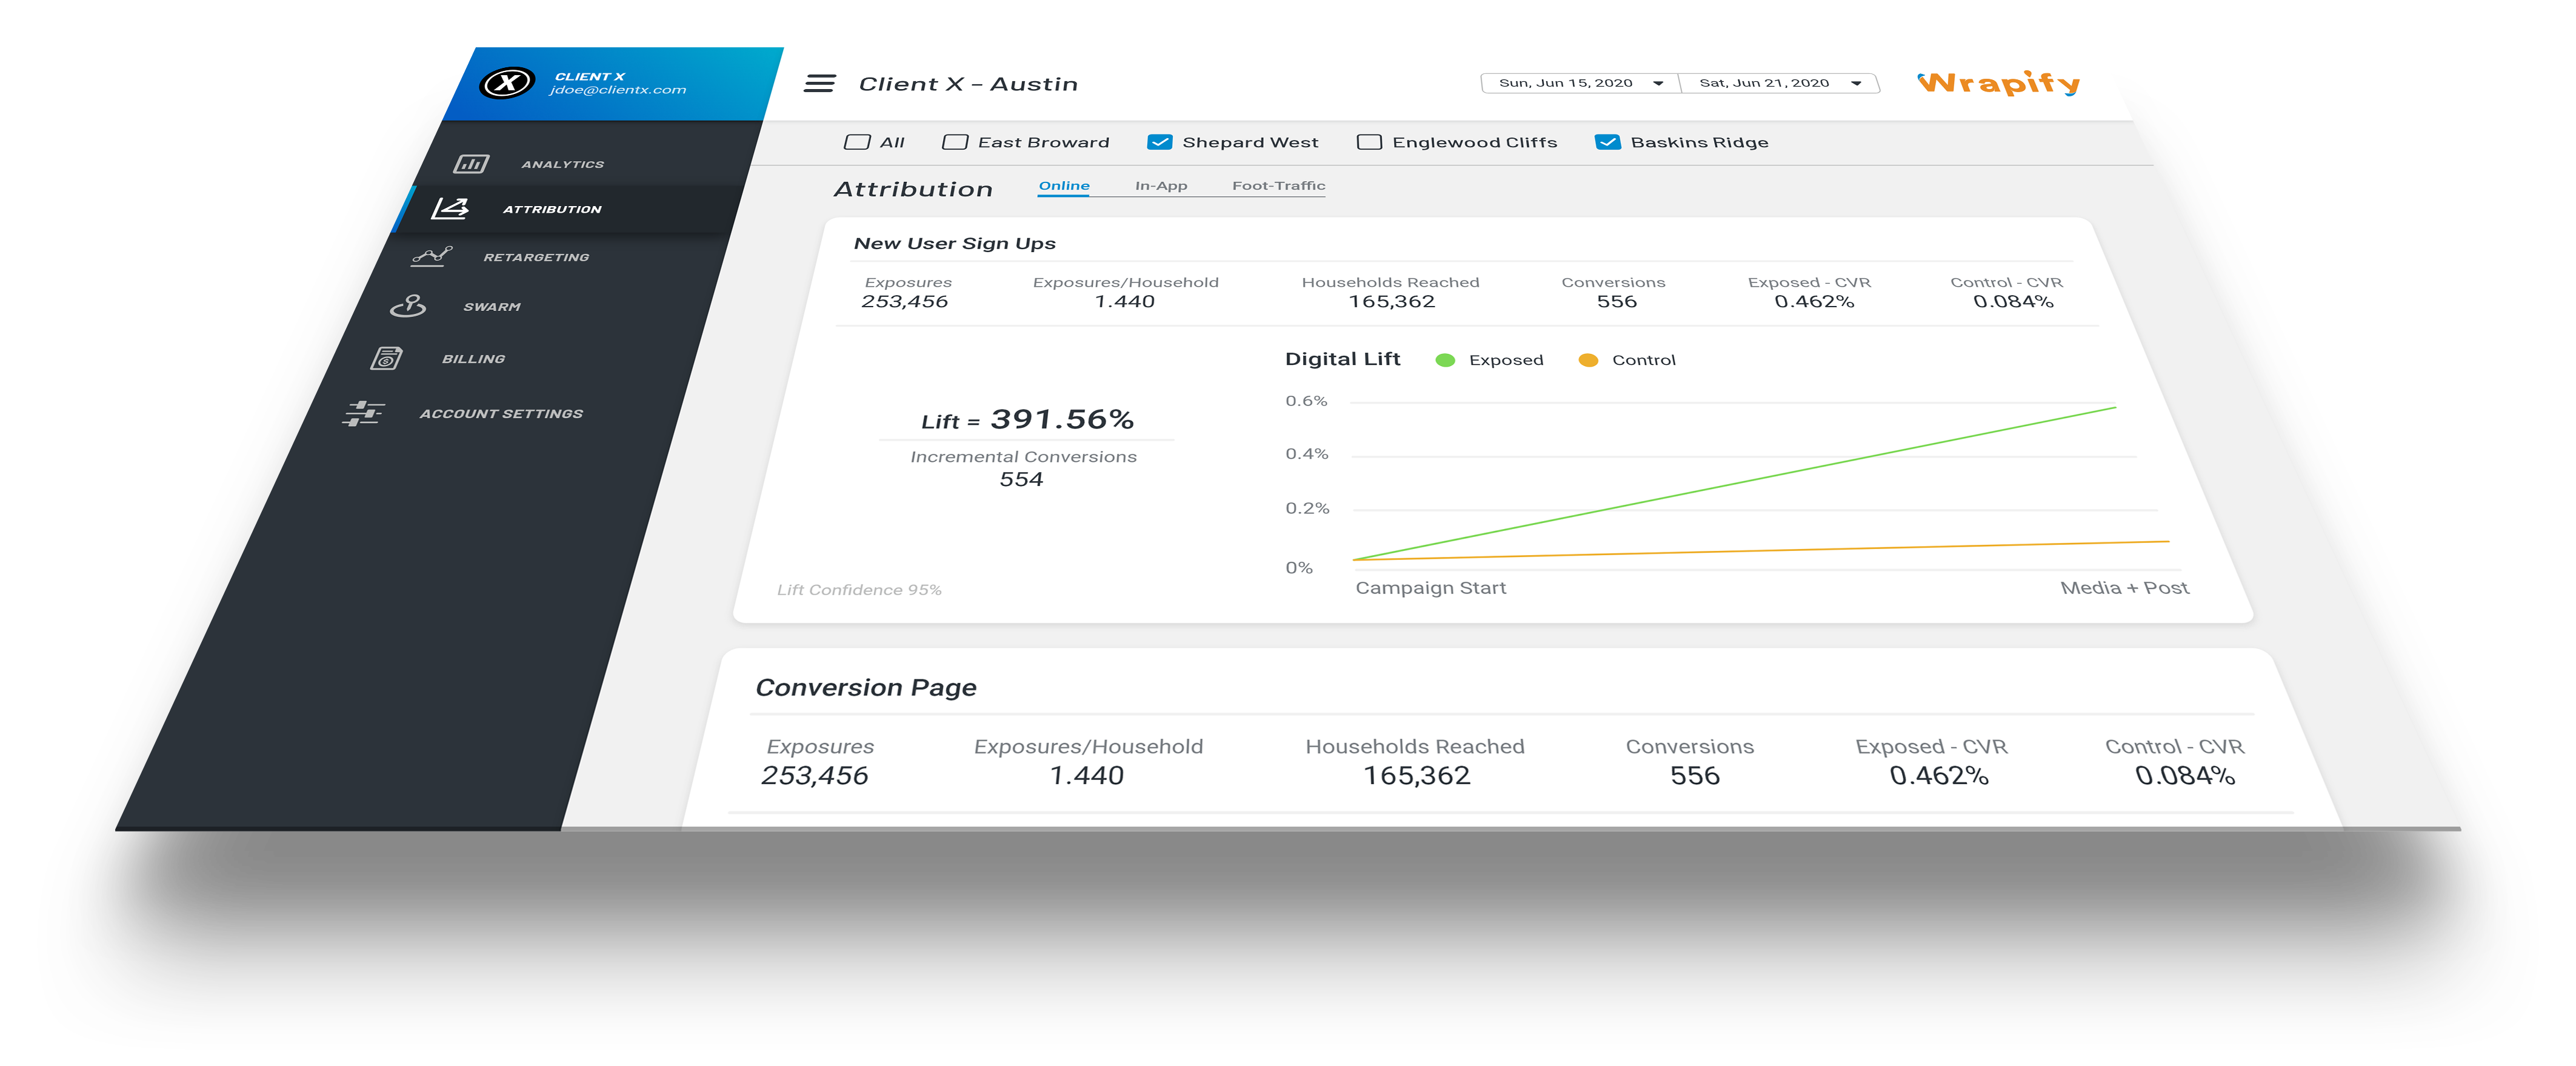The height and width of the screenshot is (1066, 2576).
Task: Select the Attribution chart icon
Action: click(451, 209)
